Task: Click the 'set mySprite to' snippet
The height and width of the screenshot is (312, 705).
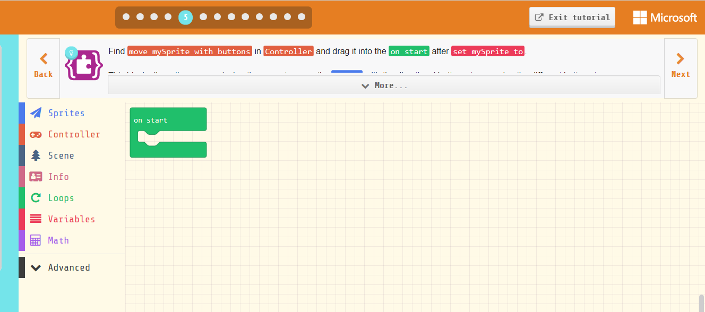Action: point(488,51)
